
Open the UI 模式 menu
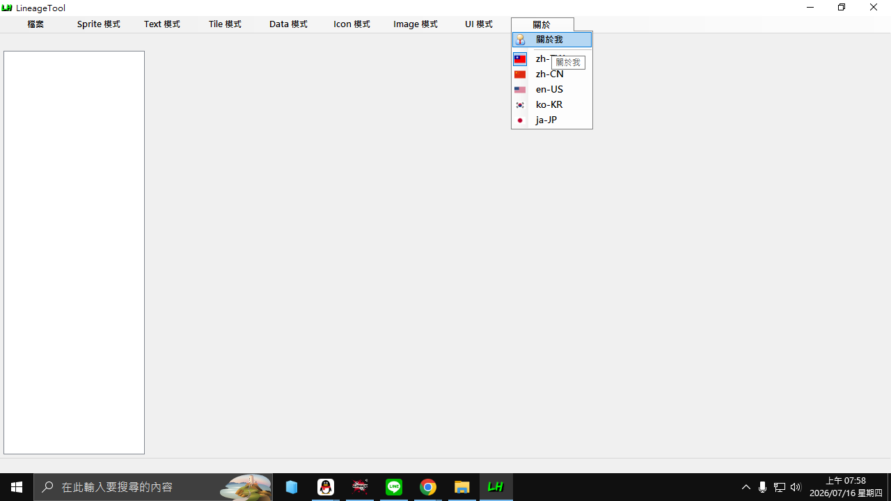click(479, 24)
